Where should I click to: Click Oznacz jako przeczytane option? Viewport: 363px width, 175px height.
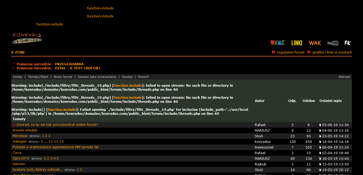pos(97,77)
